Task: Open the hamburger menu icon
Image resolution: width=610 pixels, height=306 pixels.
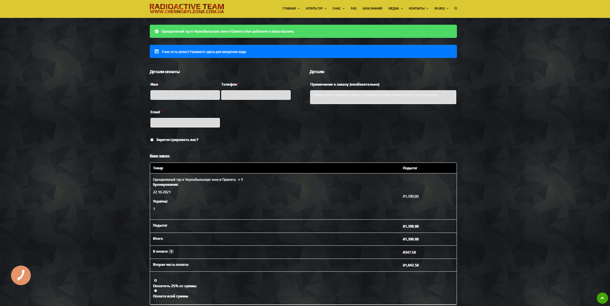Action: 455,8
